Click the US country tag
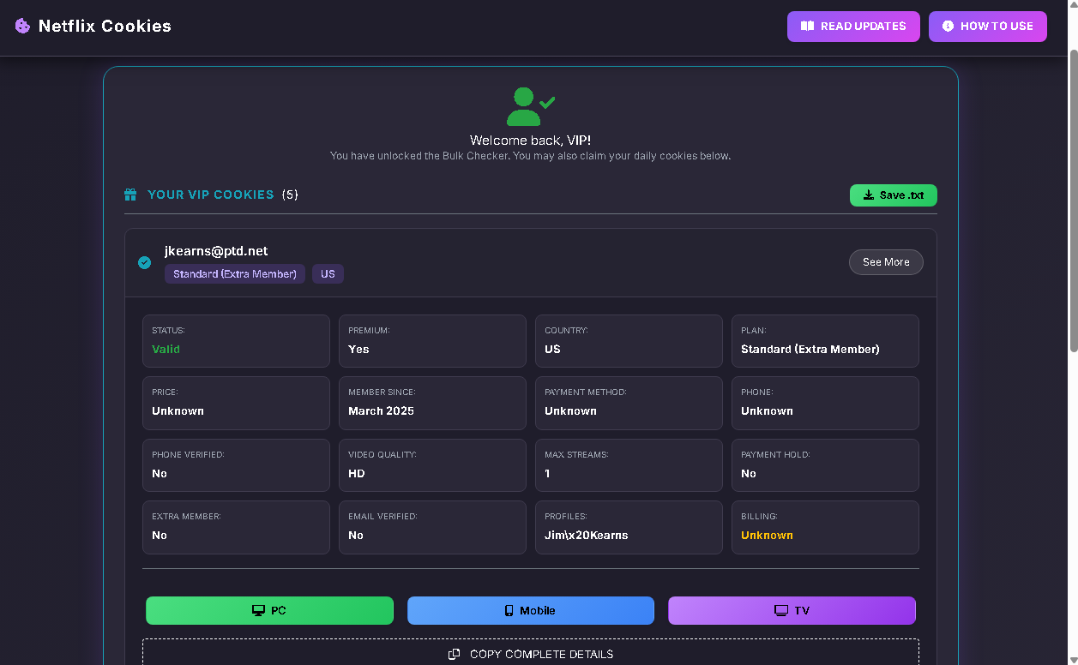Screen dimensions: 1078x665 point(328,274)
